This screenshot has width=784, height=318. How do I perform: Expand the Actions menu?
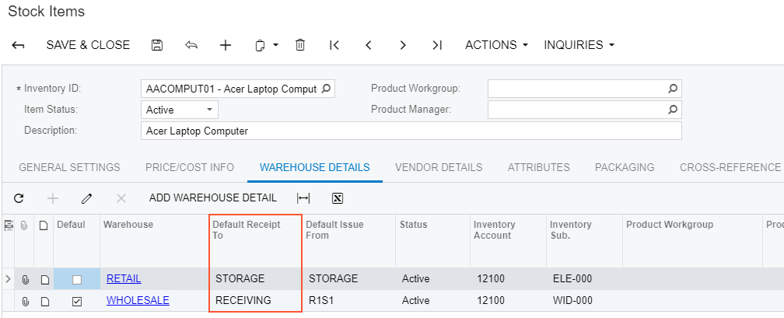(496, 45)
